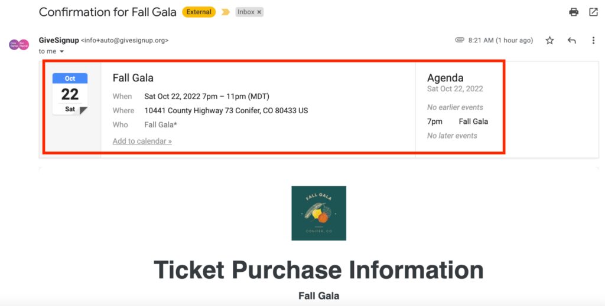Click the 8:21 AM timestamp
This screenshot has width=605, height=306.
coord(500,41)
